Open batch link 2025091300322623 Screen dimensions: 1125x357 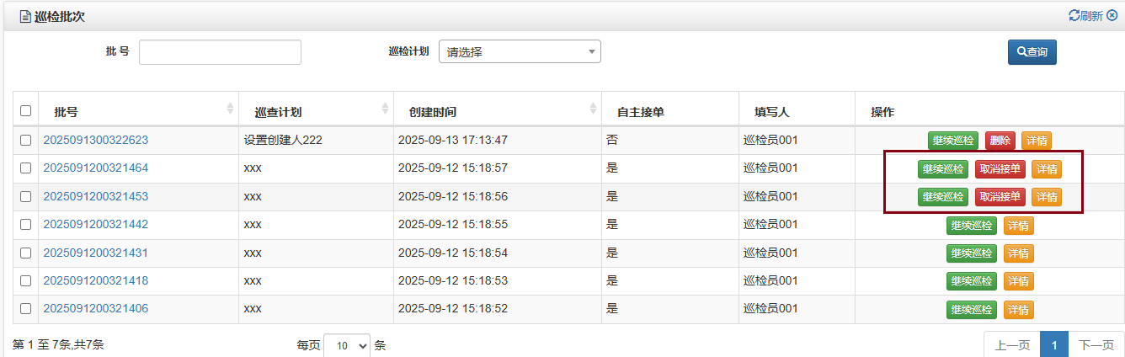click(x=95, y=140)
